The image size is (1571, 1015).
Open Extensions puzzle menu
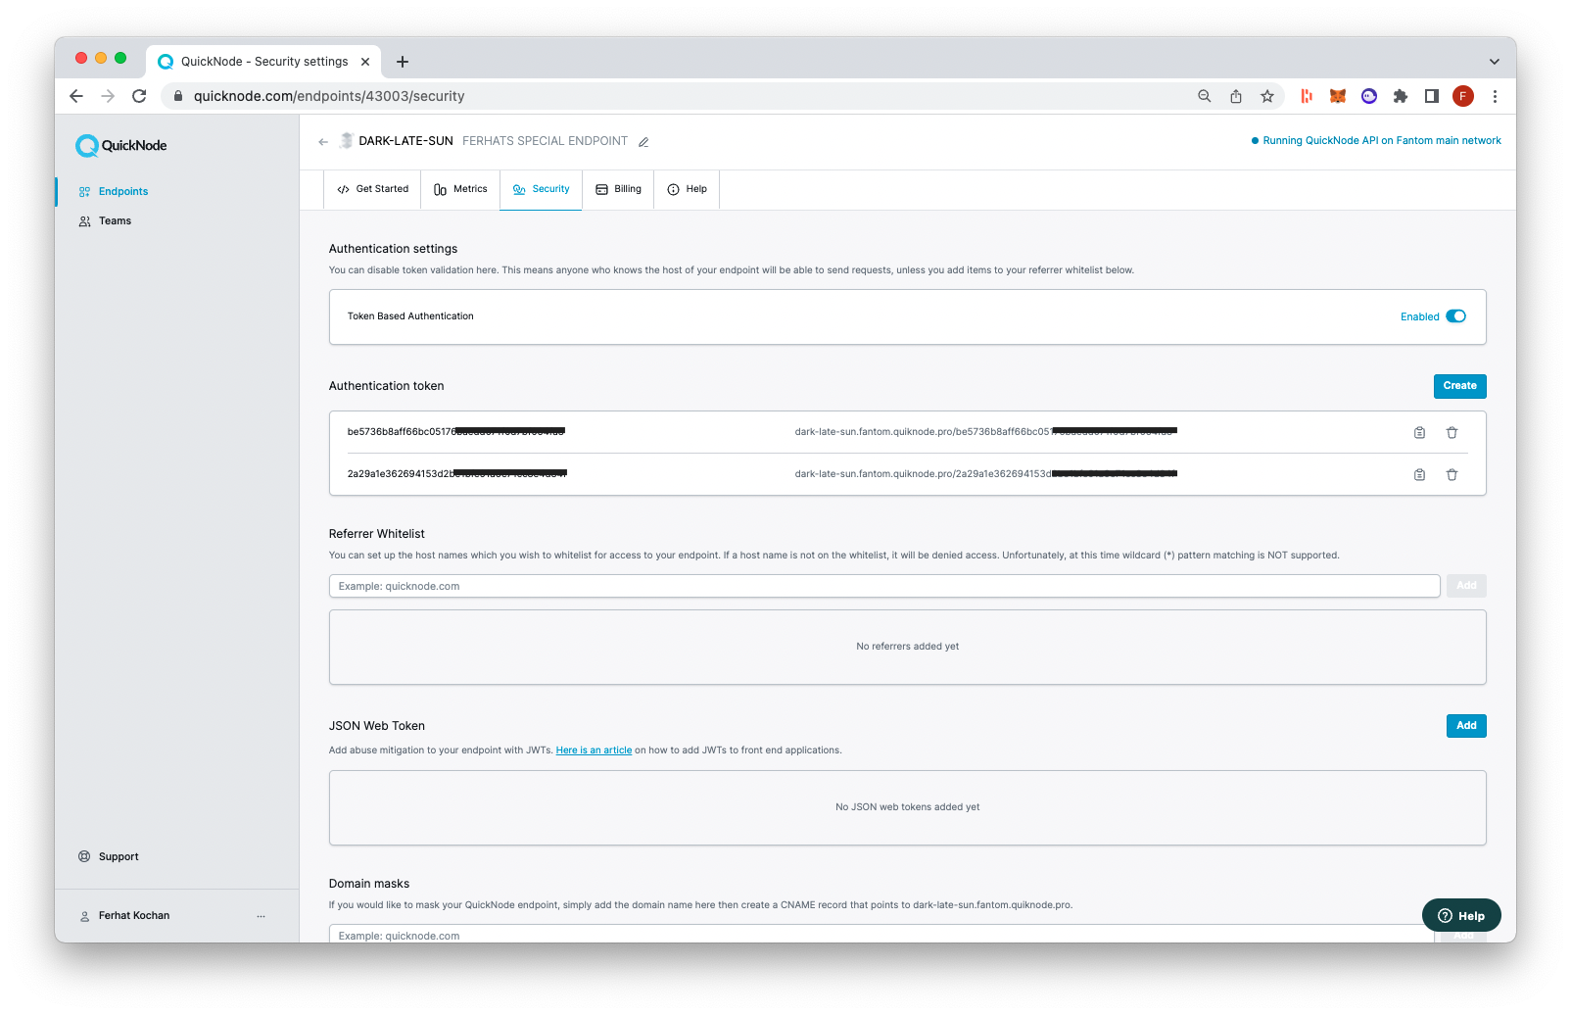tap(1401, 96)
